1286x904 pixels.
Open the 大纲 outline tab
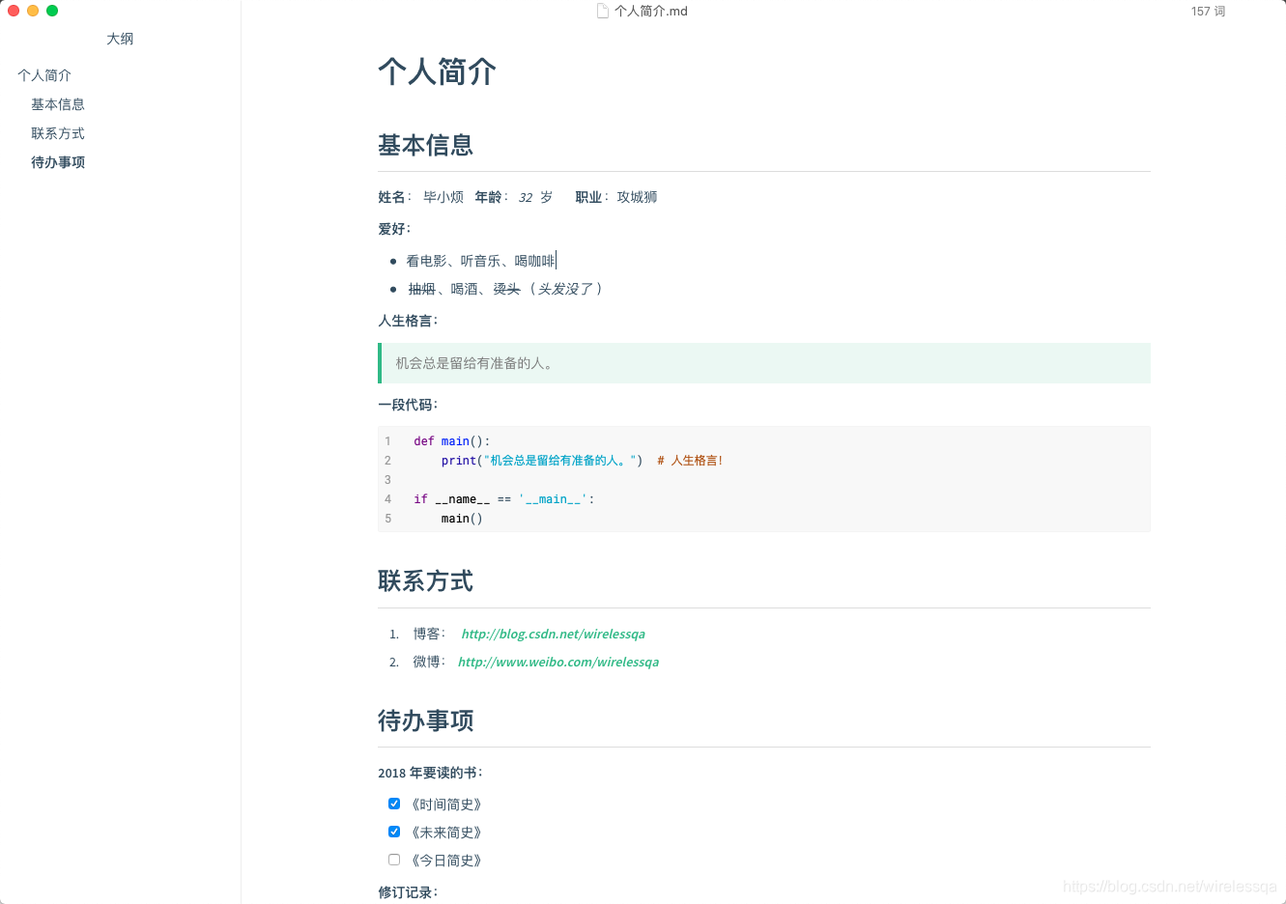tap(120, 39)
